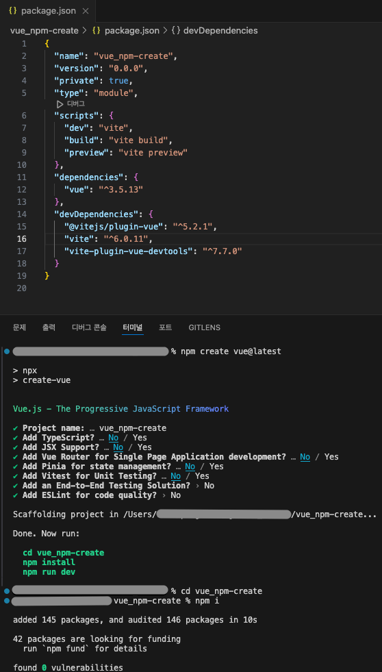Click "npm create vue@latest" terminal command
The image size is (382, 672).
231,351
